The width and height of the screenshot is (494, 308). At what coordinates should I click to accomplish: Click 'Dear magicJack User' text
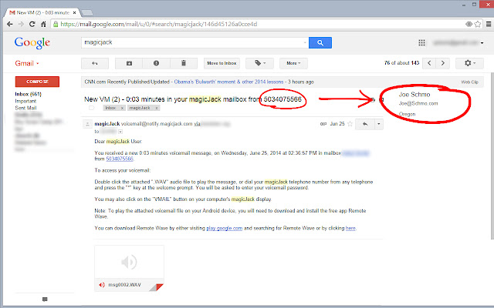[x=118, y=142]
